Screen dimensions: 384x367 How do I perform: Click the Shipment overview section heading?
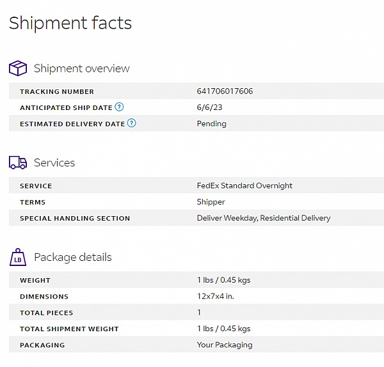coord(81,68)
